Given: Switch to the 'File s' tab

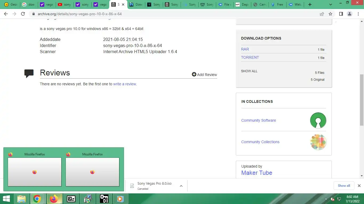Looking at the screenshot, I should point(225,5).
